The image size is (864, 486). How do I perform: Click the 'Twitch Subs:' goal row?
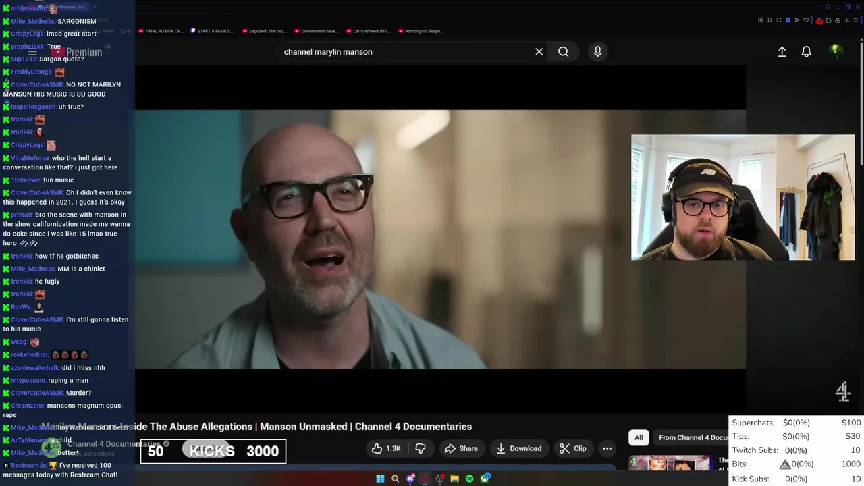(x=796, y=450)
